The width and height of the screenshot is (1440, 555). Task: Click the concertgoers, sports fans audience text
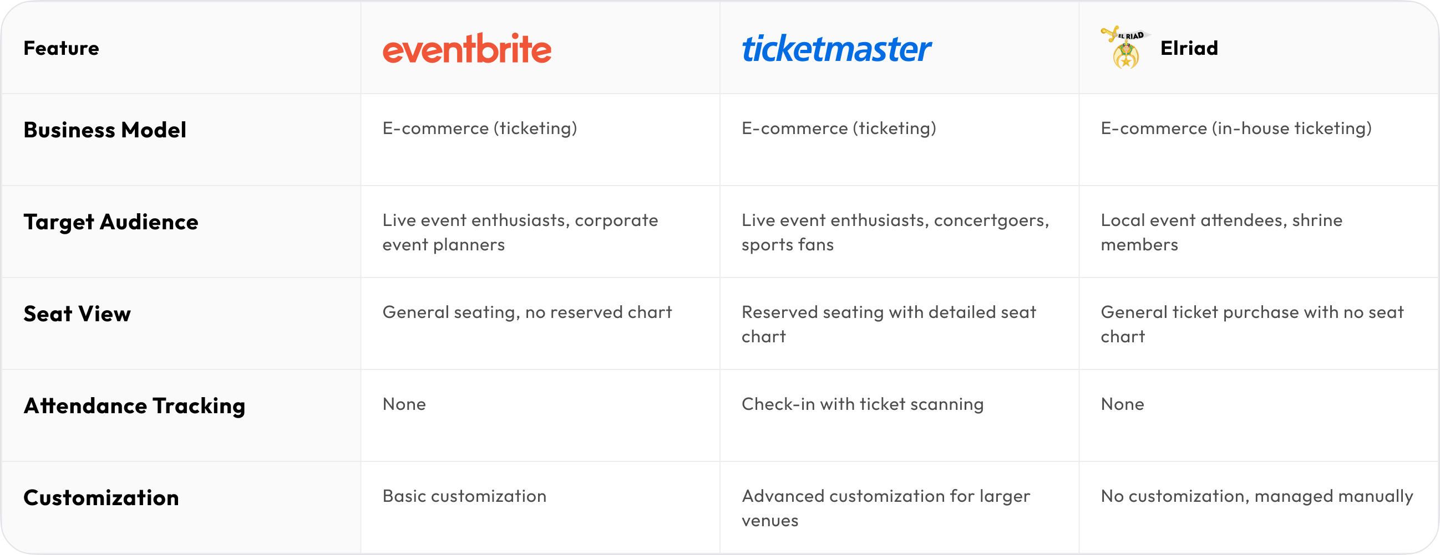pyautogui.click(x=895, y=232)
